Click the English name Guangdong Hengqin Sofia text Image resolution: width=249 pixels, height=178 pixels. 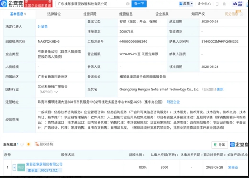pos(159,90)
